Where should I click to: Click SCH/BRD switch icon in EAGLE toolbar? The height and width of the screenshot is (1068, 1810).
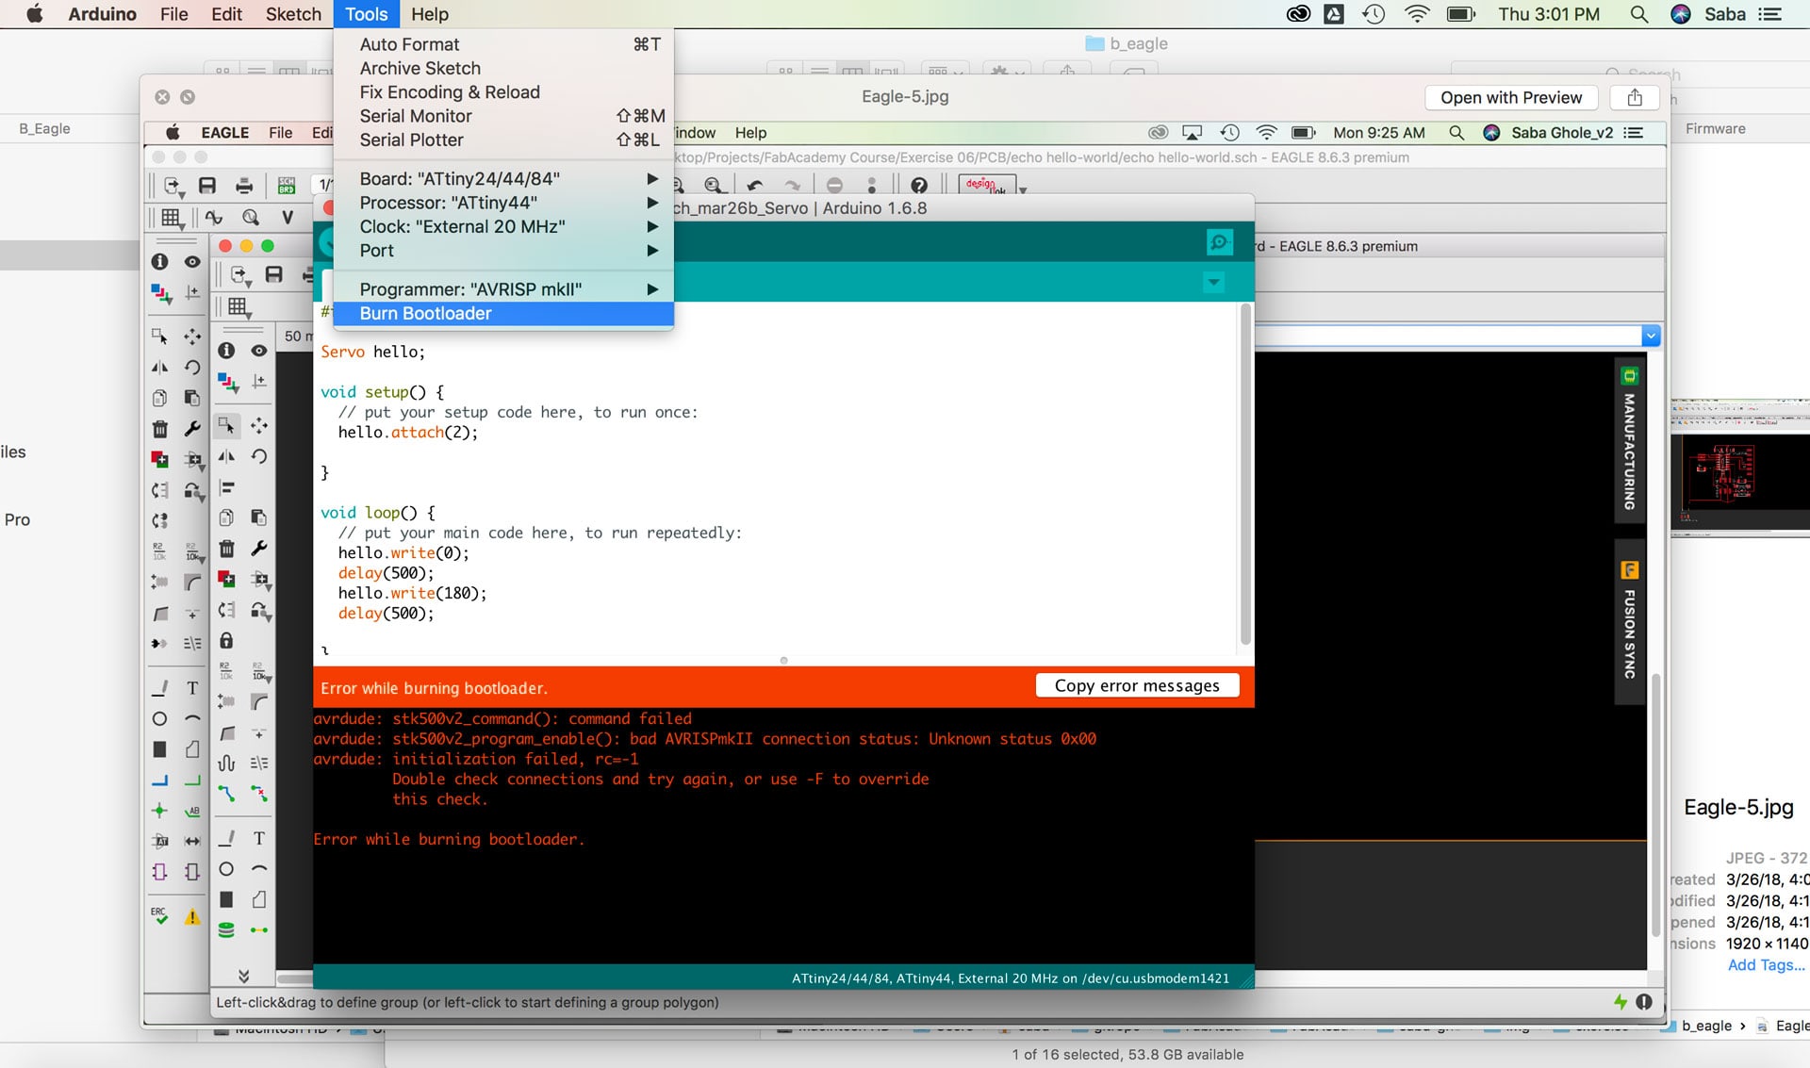(x=287, y=186)
